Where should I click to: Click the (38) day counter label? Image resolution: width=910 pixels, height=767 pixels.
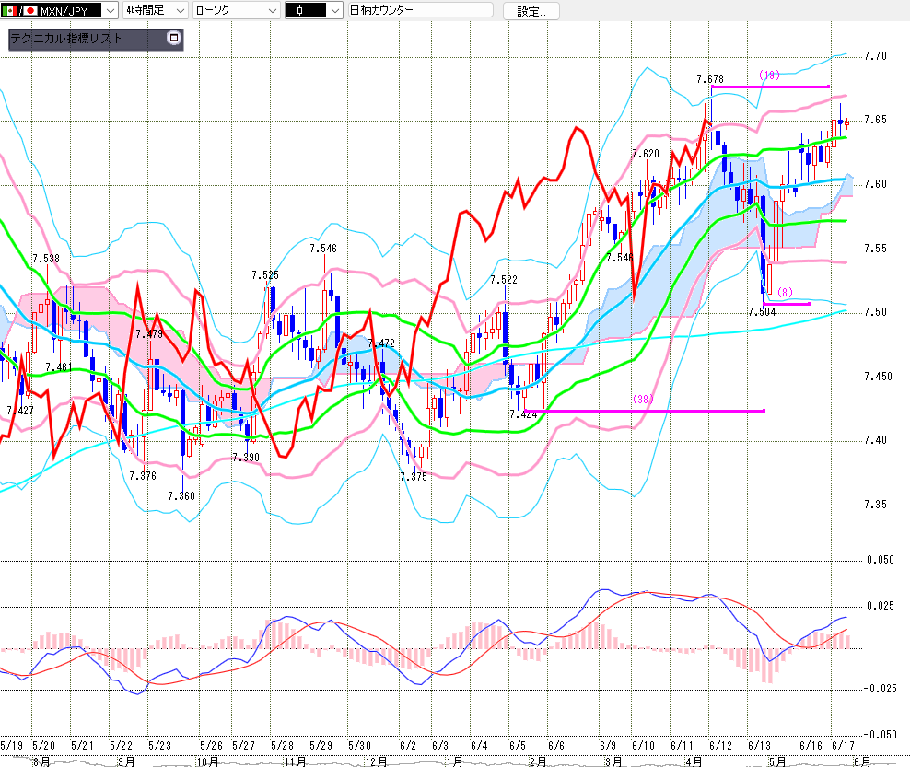click(x=643, y=400)
